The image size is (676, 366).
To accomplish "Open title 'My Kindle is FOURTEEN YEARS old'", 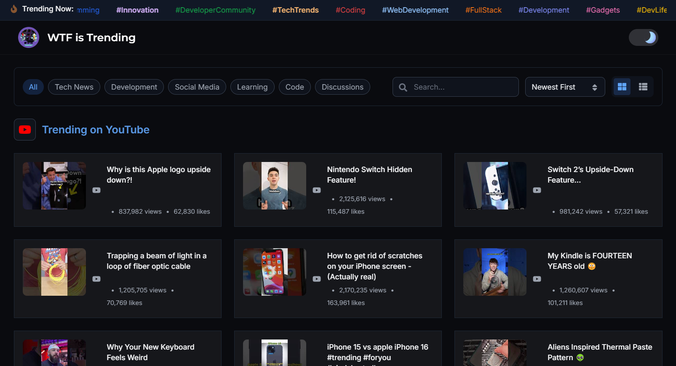I will tap(590, 261).
